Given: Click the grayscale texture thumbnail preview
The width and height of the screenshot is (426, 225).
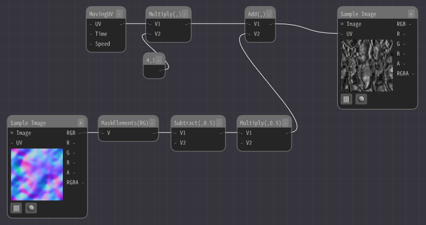Looking at the screenshot, I should tap(366, 65).
